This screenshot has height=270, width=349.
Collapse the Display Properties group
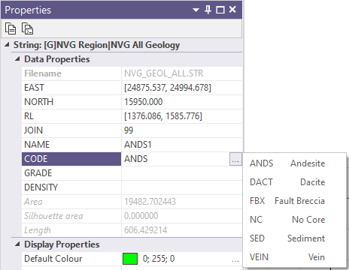pos(17,244)
